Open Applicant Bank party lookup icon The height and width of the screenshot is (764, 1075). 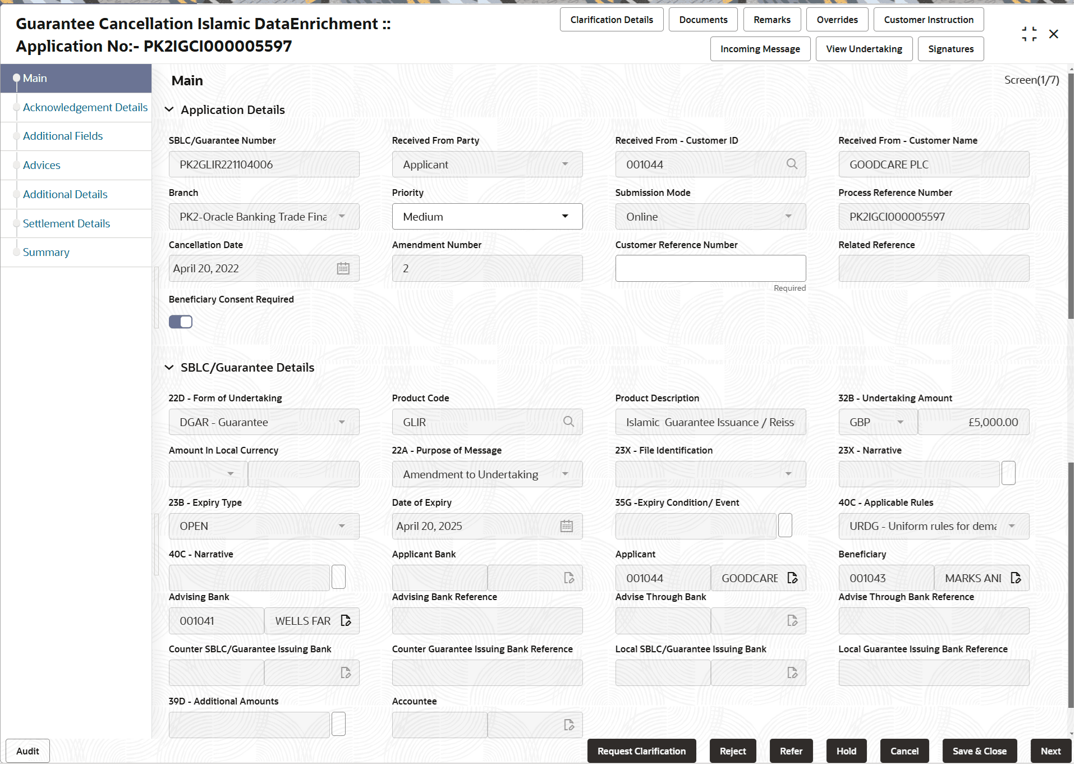[x=569, y=578]
